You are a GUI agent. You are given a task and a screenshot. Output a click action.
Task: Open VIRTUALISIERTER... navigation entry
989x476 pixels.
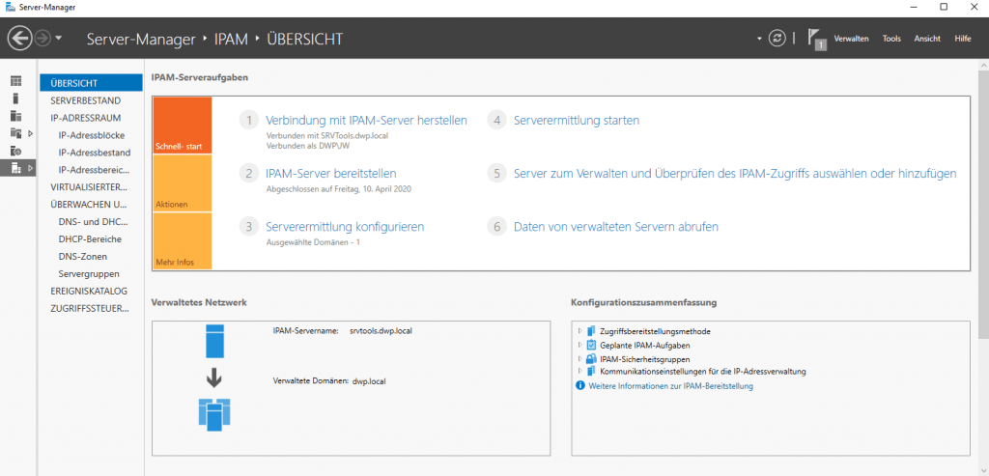[x=91, y=187]
